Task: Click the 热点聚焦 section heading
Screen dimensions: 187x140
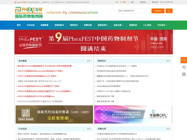Action: click(23, 61)
